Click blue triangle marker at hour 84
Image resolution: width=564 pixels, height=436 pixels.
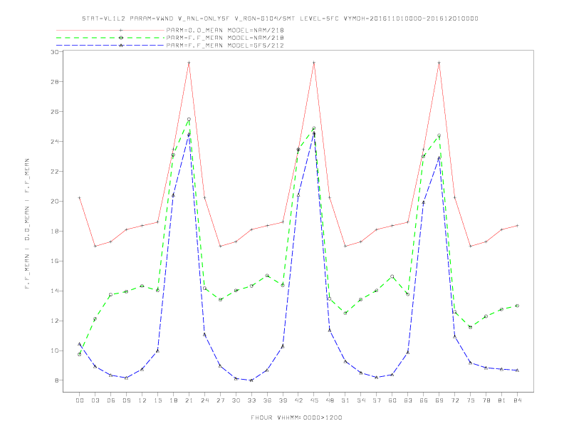tap(517, 370)
